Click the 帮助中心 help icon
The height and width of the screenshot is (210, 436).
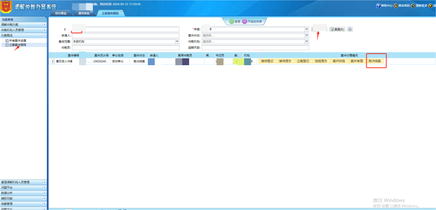pyautogui.click(x=379, y=6)
